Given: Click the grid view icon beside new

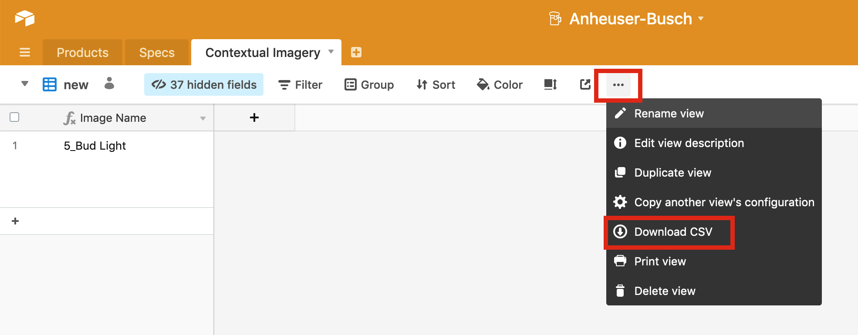Looking at the screenshot, I should pos(50,84).
